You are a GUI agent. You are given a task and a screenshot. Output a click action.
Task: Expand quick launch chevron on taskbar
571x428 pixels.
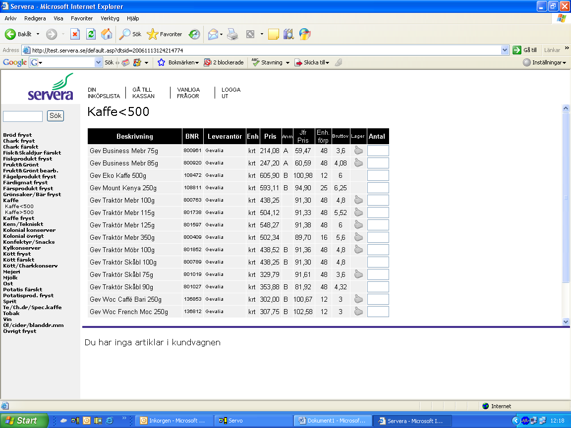[124, 418]
